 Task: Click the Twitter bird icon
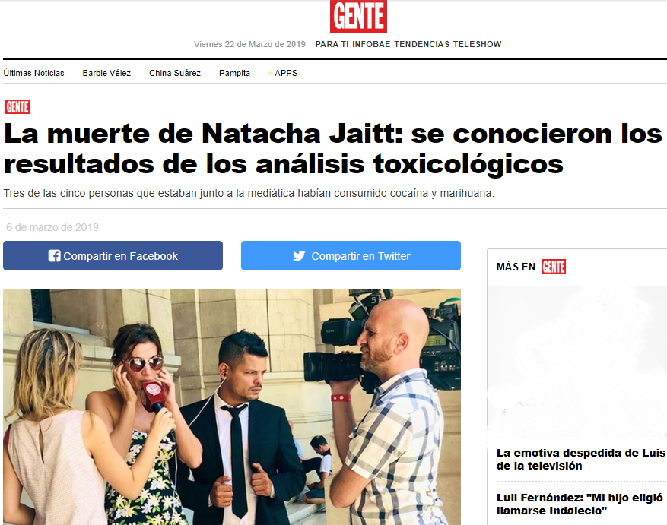(x=299, y=255)
